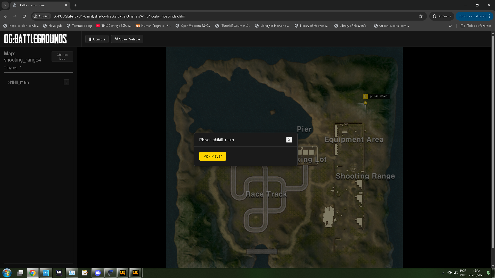Open the Nova guia bookmark

tap(53, 26)
